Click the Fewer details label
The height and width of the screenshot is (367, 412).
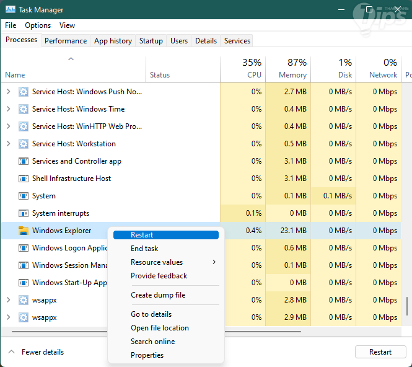point(43,352)
